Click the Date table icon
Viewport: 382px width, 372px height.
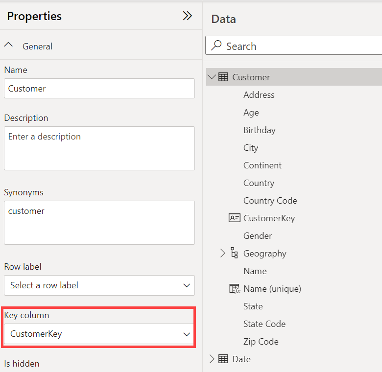tap(223, 359)
